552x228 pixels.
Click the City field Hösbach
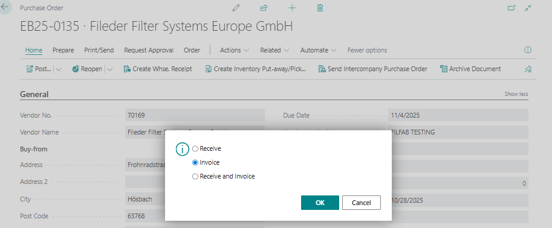[145, 200]
